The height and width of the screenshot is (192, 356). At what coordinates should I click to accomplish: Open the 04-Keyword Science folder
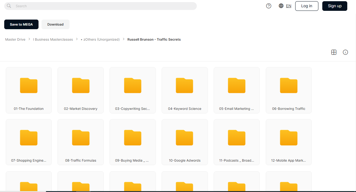click(x=184, y=90)
